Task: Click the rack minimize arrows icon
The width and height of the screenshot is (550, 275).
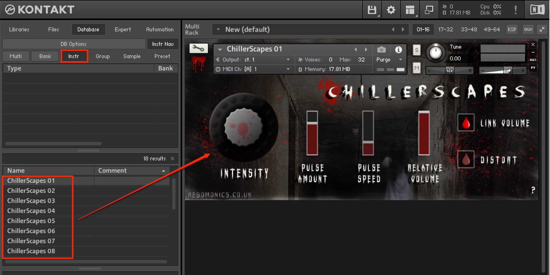Action: click(542, 29)
